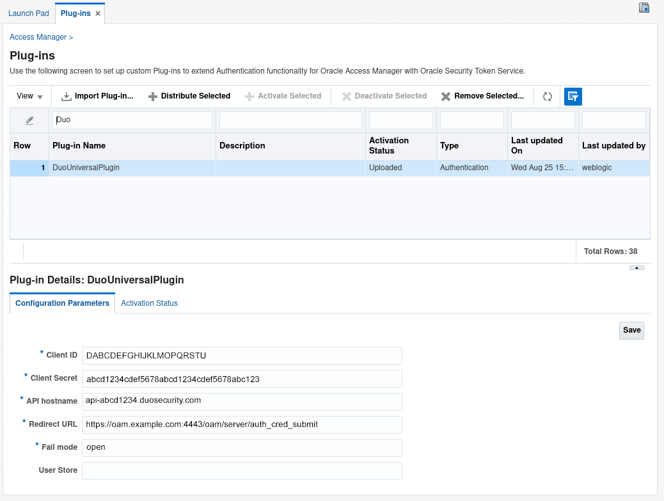Collapse the Plug-in Details panel arrow
Image resolution: width=664 pixels, height=501 pixels.
(x=636, y=267)
